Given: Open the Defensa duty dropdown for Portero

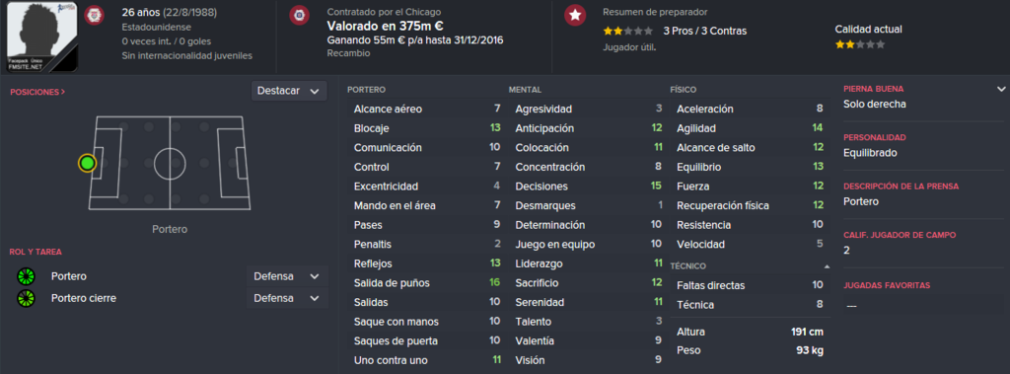Looking at the screenshot, I should (x=287, y=276).
